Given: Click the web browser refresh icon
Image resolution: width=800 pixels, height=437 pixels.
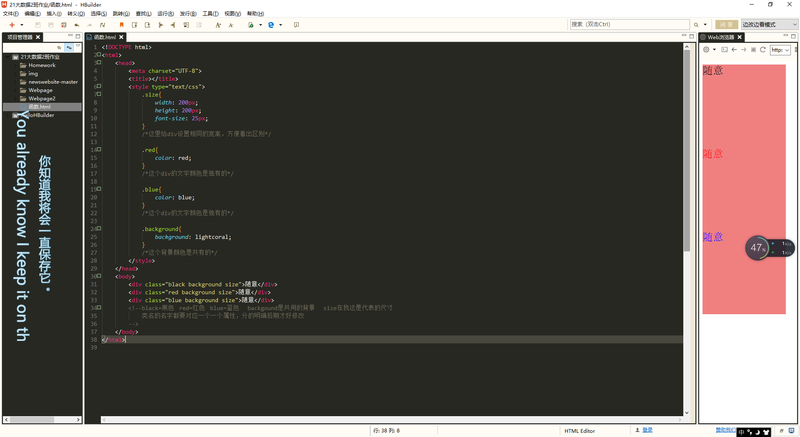Looking at the screenshot, I should pyautogui.click(x=763, y=50).
